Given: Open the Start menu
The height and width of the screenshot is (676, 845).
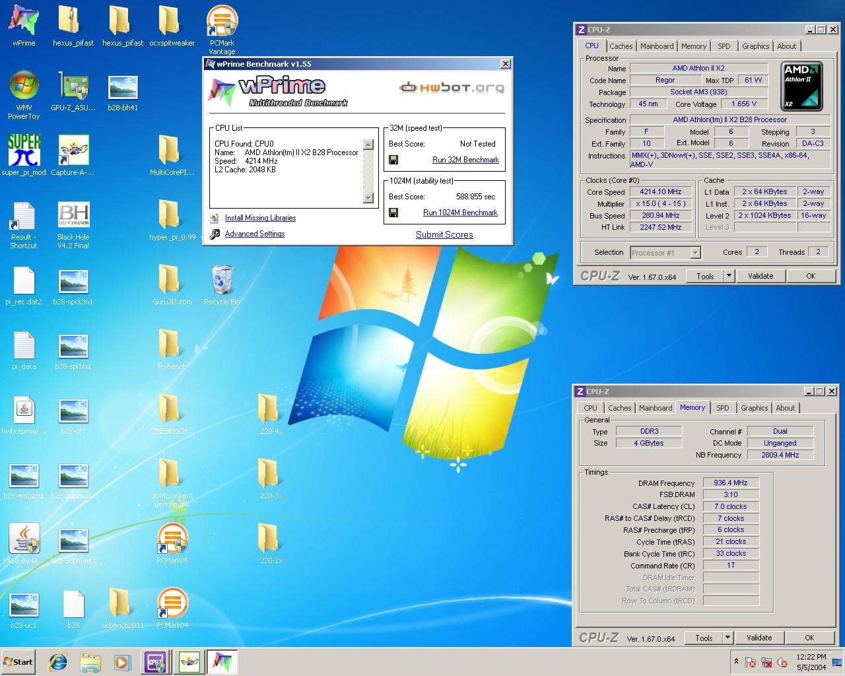Looking at the screenshot, I should (18, 661).
